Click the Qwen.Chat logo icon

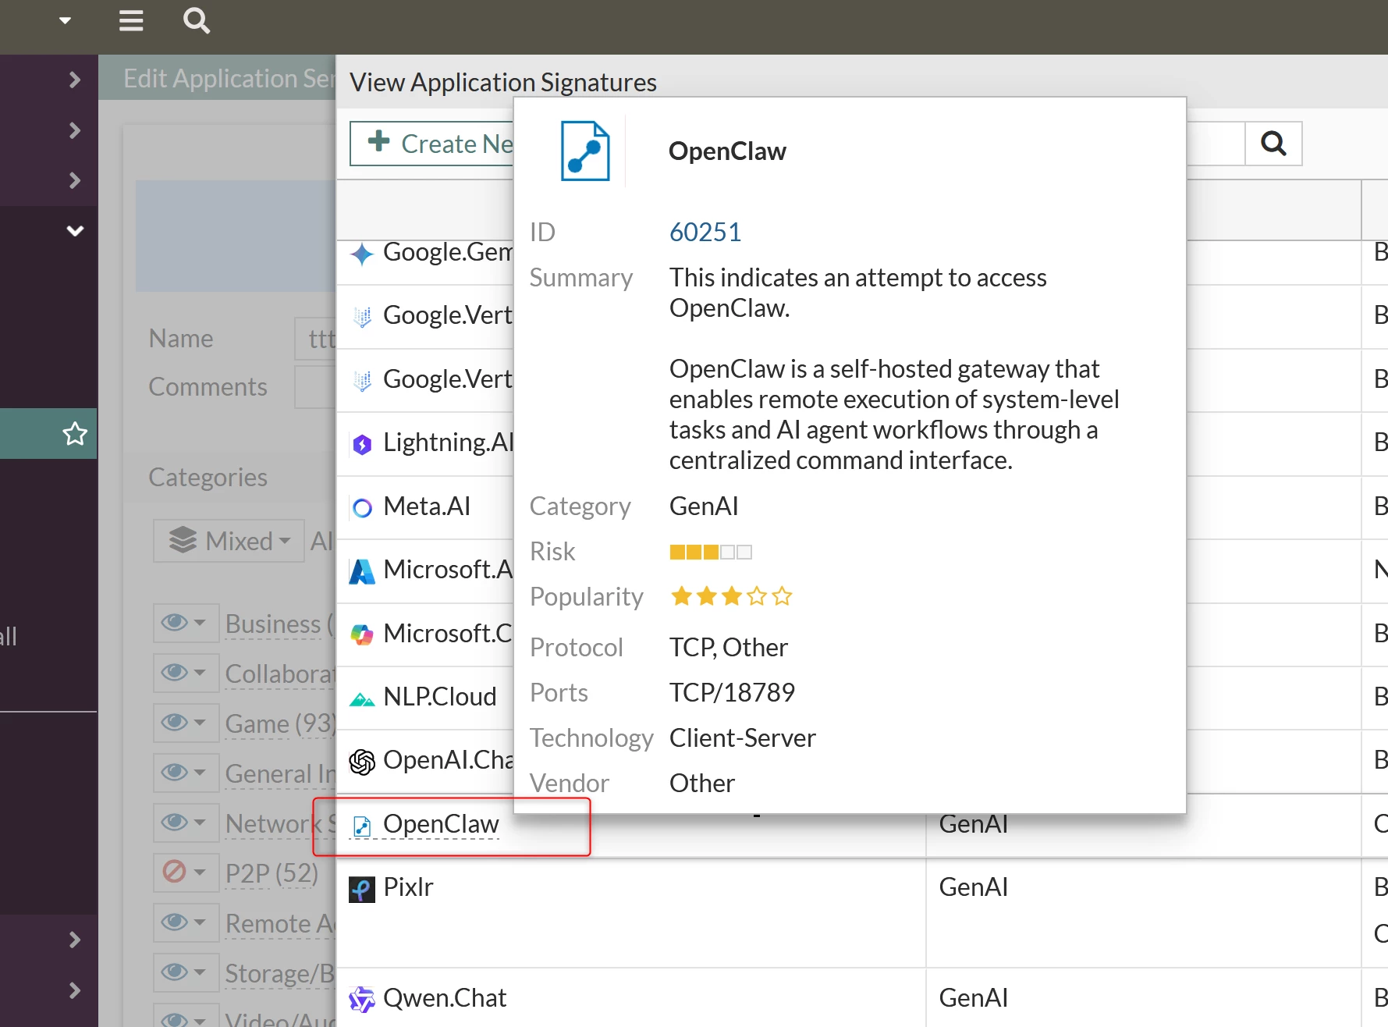point(361,1000)
